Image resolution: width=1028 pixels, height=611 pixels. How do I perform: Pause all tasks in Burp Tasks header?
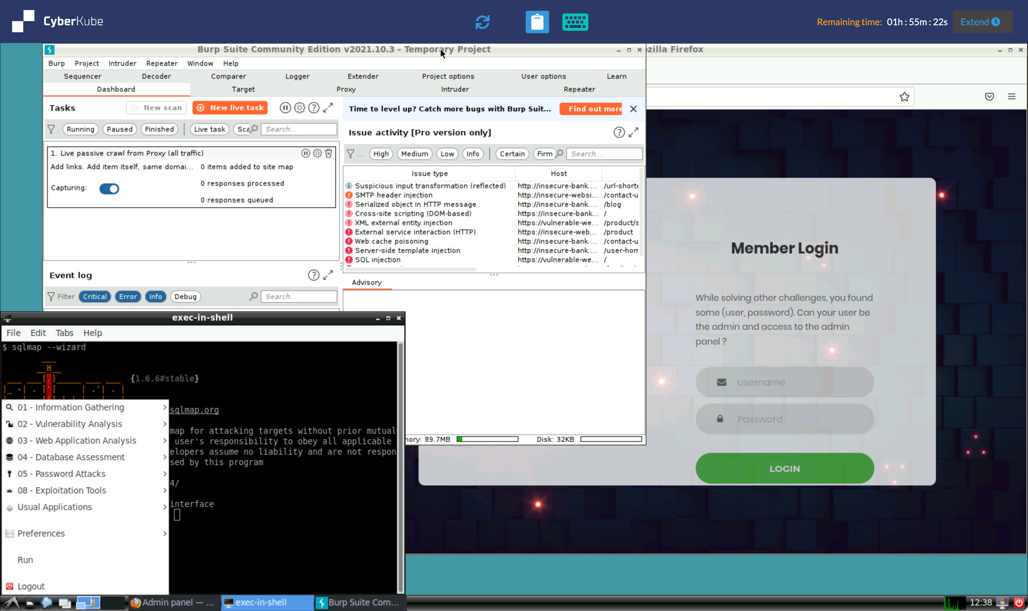tap(285, 108)
